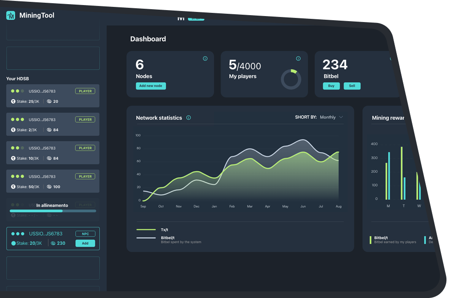
Task: Click "Bitbel spent by the system" legend text
Action: click(x=181, y=242)
